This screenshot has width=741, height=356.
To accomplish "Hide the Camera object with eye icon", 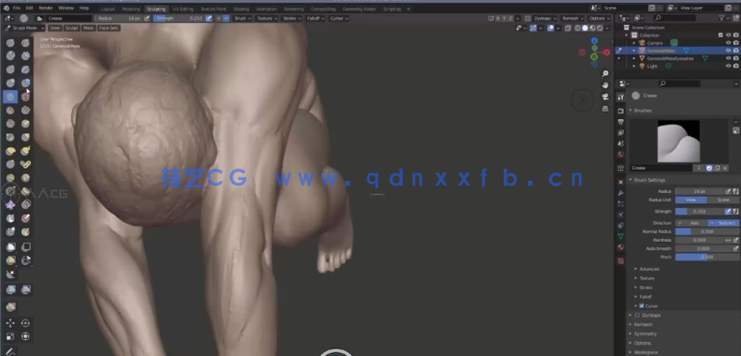I will tap(728, 43).
